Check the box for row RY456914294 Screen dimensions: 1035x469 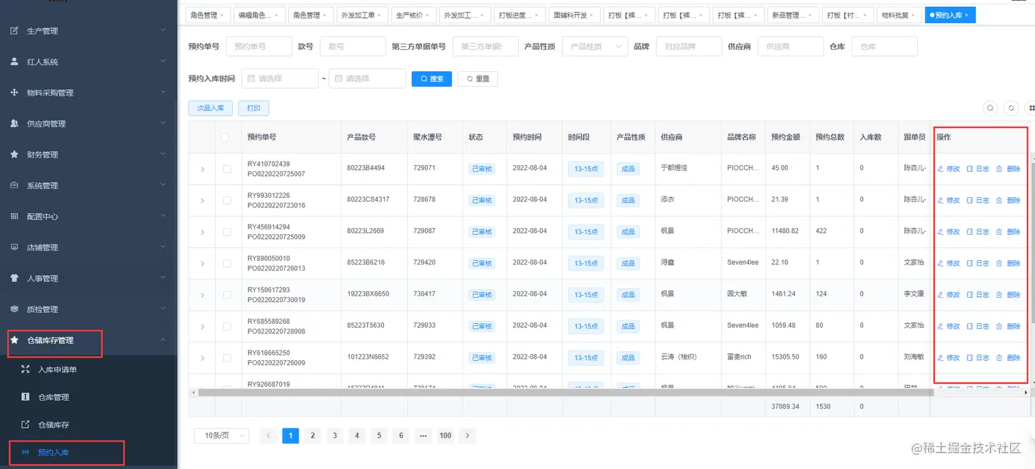point(227,232)
